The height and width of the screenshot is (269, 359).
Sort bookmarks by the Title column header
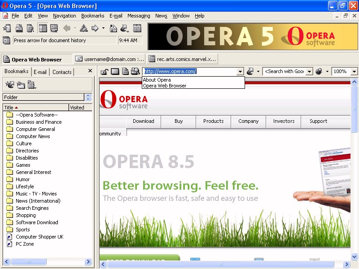point(36,108)
